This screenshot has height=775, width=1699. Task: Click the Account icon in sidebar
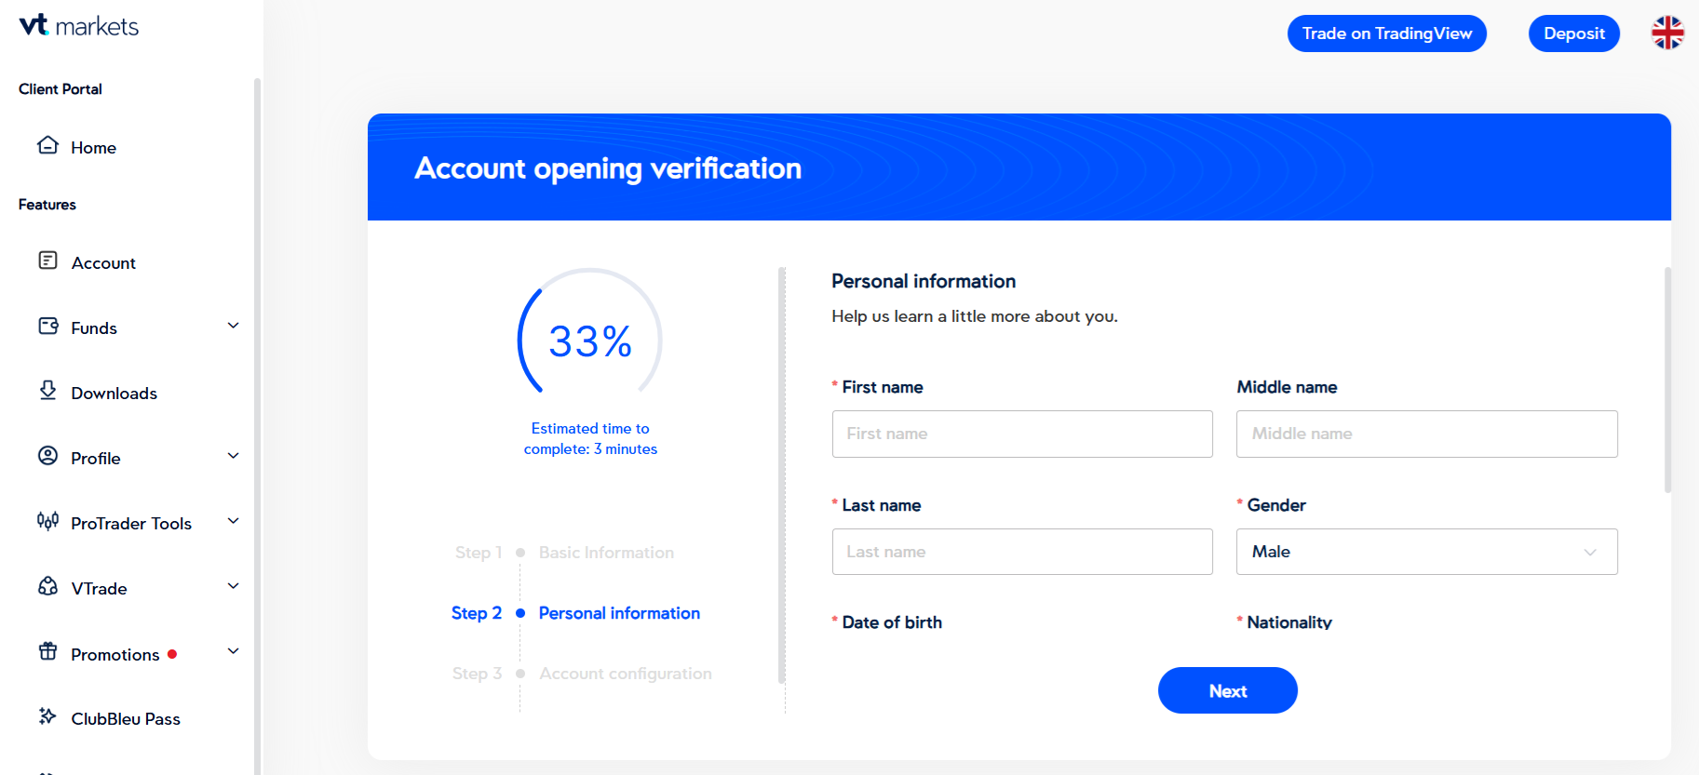click(x=47, y=261)
